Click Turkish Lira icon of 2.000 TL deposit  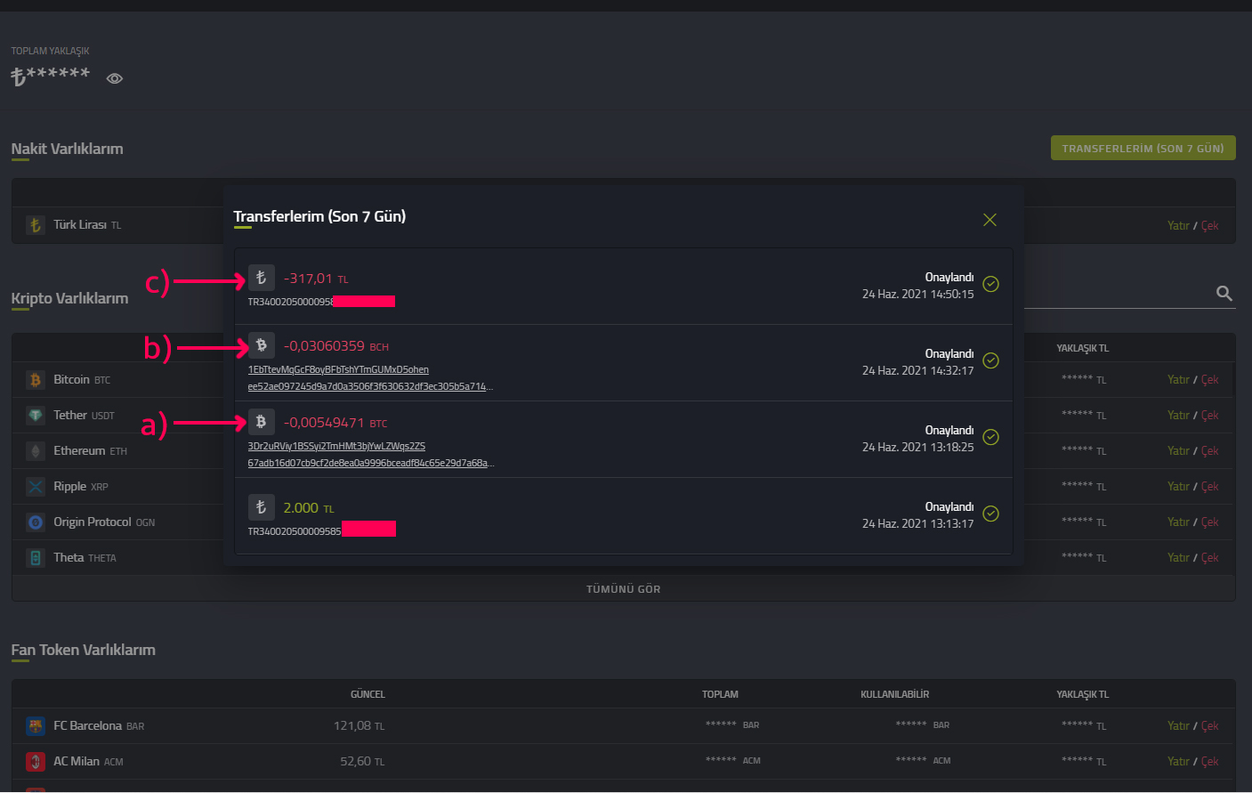(261, 507)
